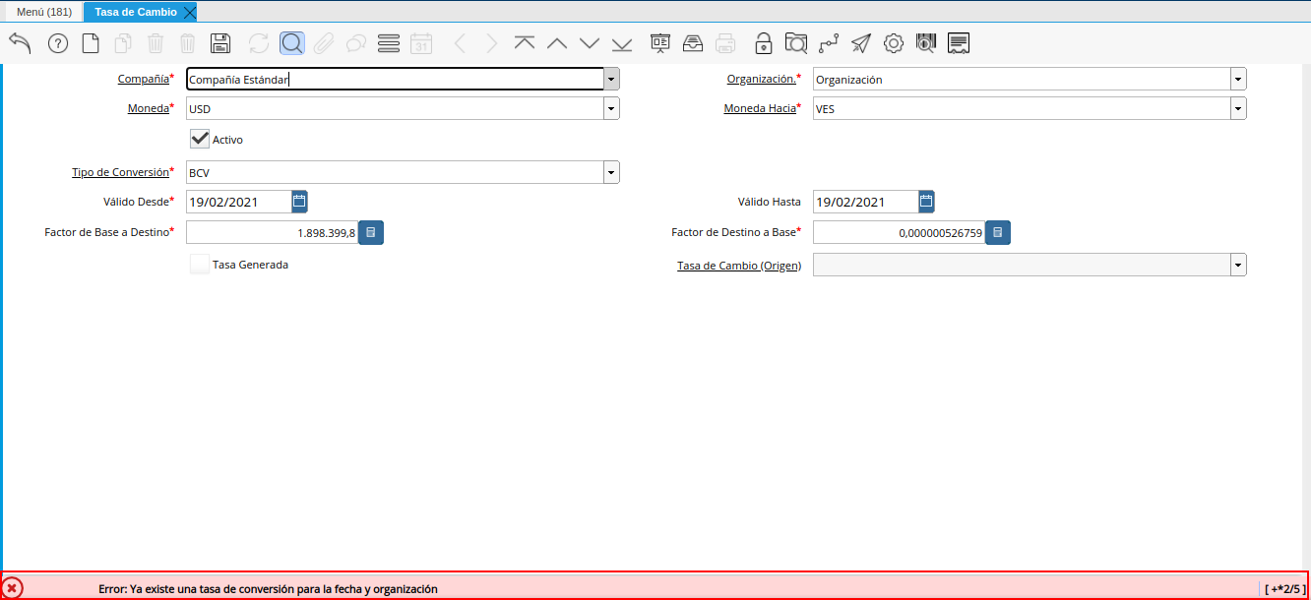1311x600 pixels.
Task: Jump to first record icon
Action: (x=525, y=43)
